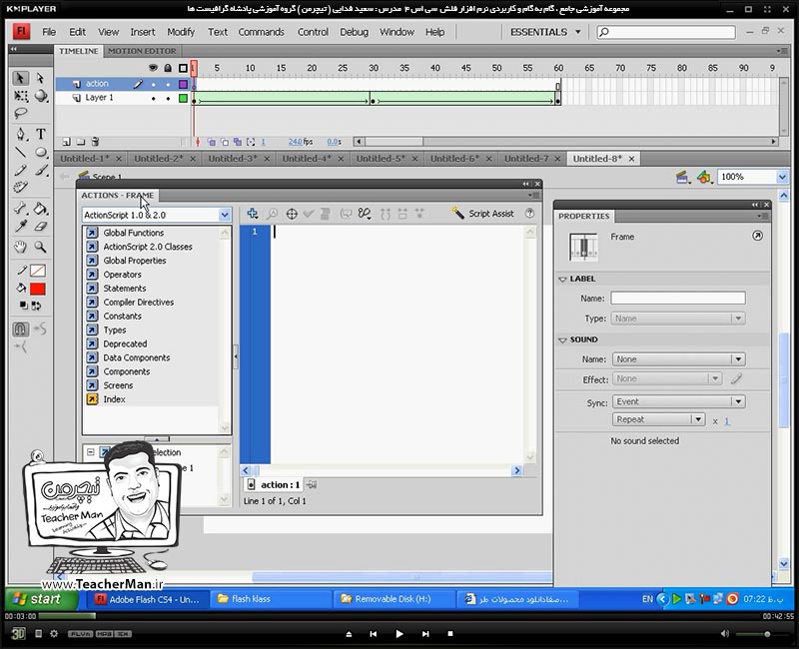This screenshot has height=649, width=799.
Task: Click Insert target path crosshair icon
Action: point(292,214)
